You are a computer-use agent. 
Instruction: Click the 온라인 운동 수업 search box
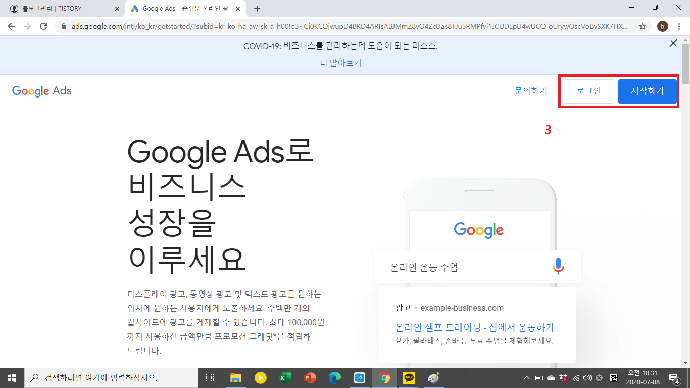477,266
